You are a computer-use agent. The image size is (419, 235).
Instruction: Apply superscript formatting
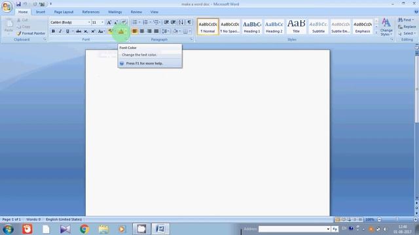click(93, 31)
